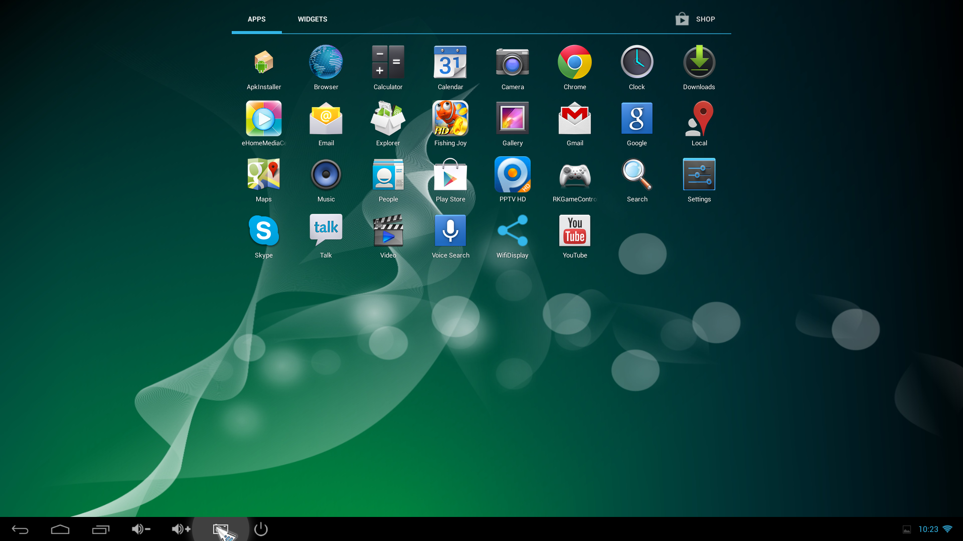Open the Talk chat app
The image size is (963, 541).
click(x=326, y=230)
